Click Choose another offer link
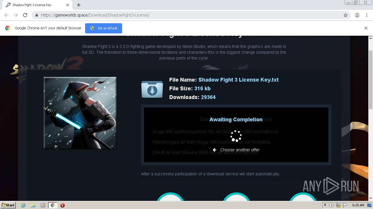373x209 pixels. click(x=240, y=150)
